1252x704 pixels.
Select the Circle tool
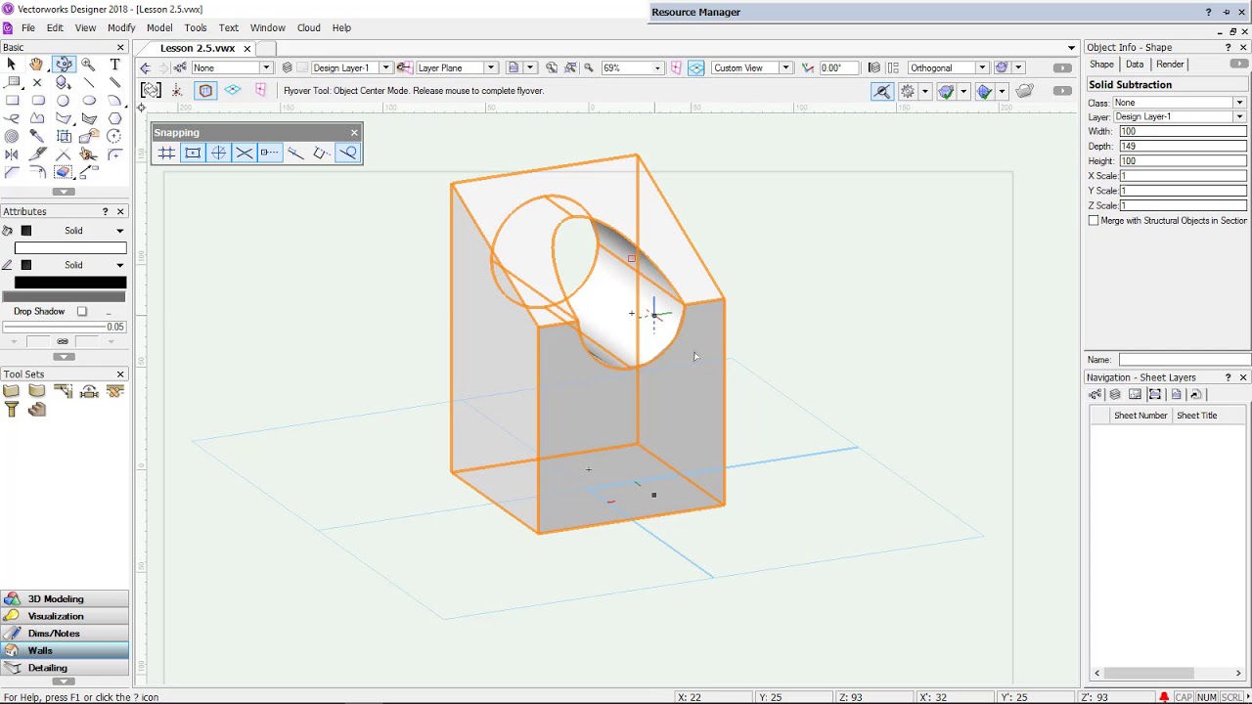tap(64, 101)
